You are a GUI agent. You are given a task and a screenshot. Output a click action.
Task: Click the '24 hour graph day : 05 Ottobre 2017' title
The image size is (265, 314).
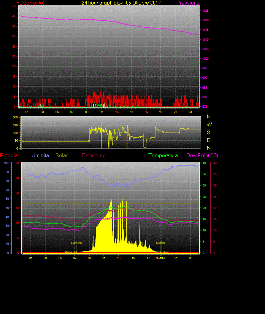[x=121, y=3]
